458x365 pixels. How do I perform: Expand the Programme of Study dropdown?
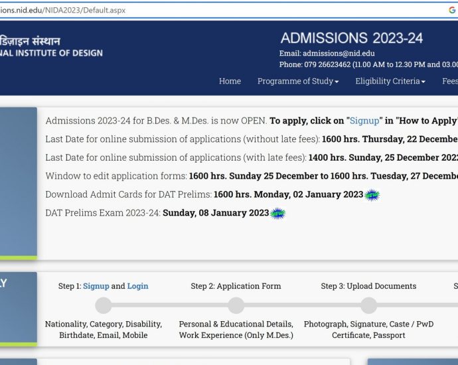(x=298, y=81)
